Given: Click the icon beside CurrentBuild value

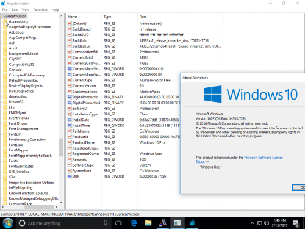Looking at the screenshot, I should 70,57.
